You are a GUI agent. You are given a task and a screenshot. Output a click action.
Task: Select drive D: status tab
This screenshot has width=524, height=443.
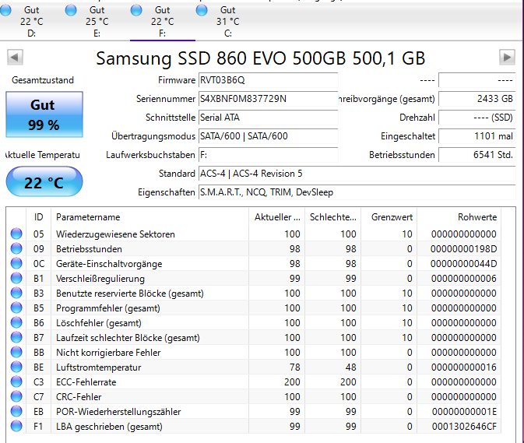tap(32, 22)
